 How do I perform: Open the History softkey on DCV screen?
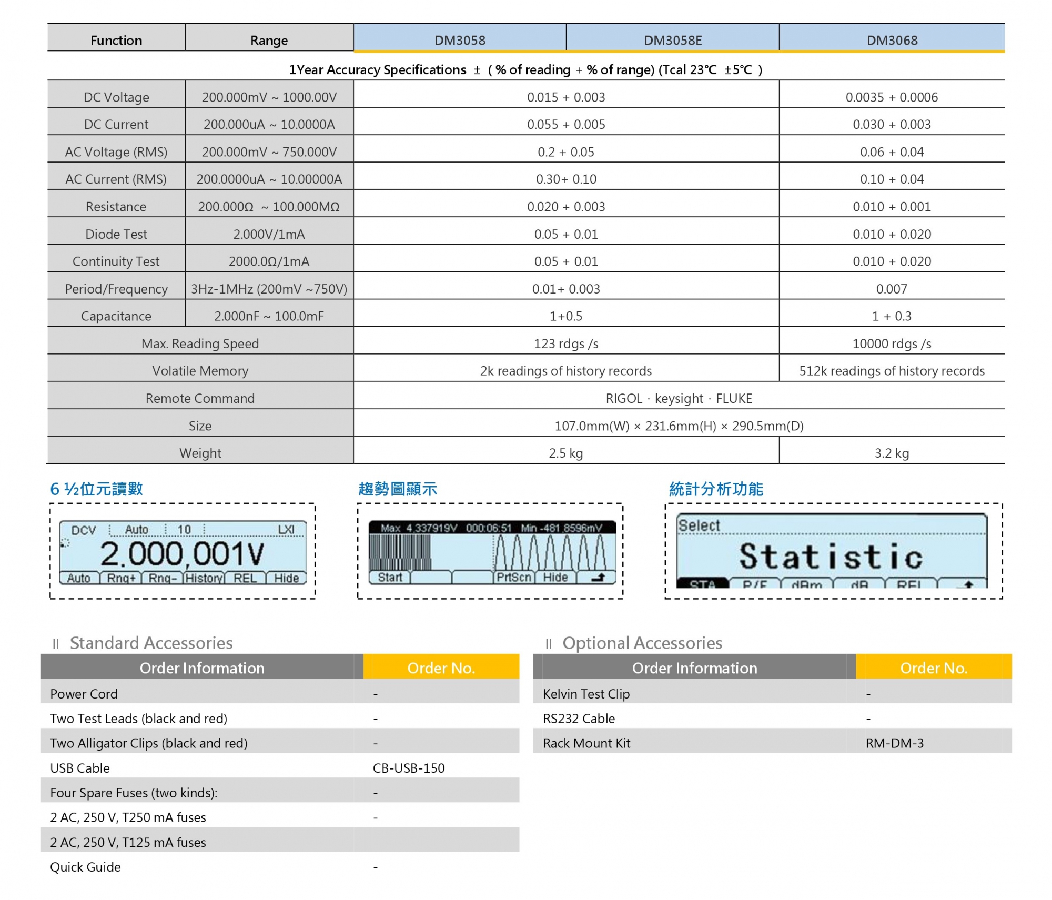point(204,578)
